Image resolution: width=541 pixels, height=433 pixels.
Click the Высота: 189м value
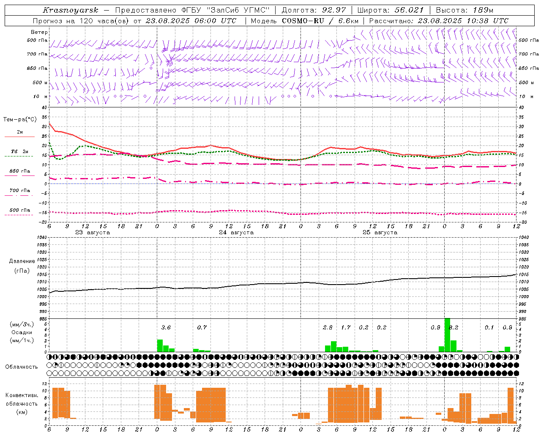coord(464,10)
